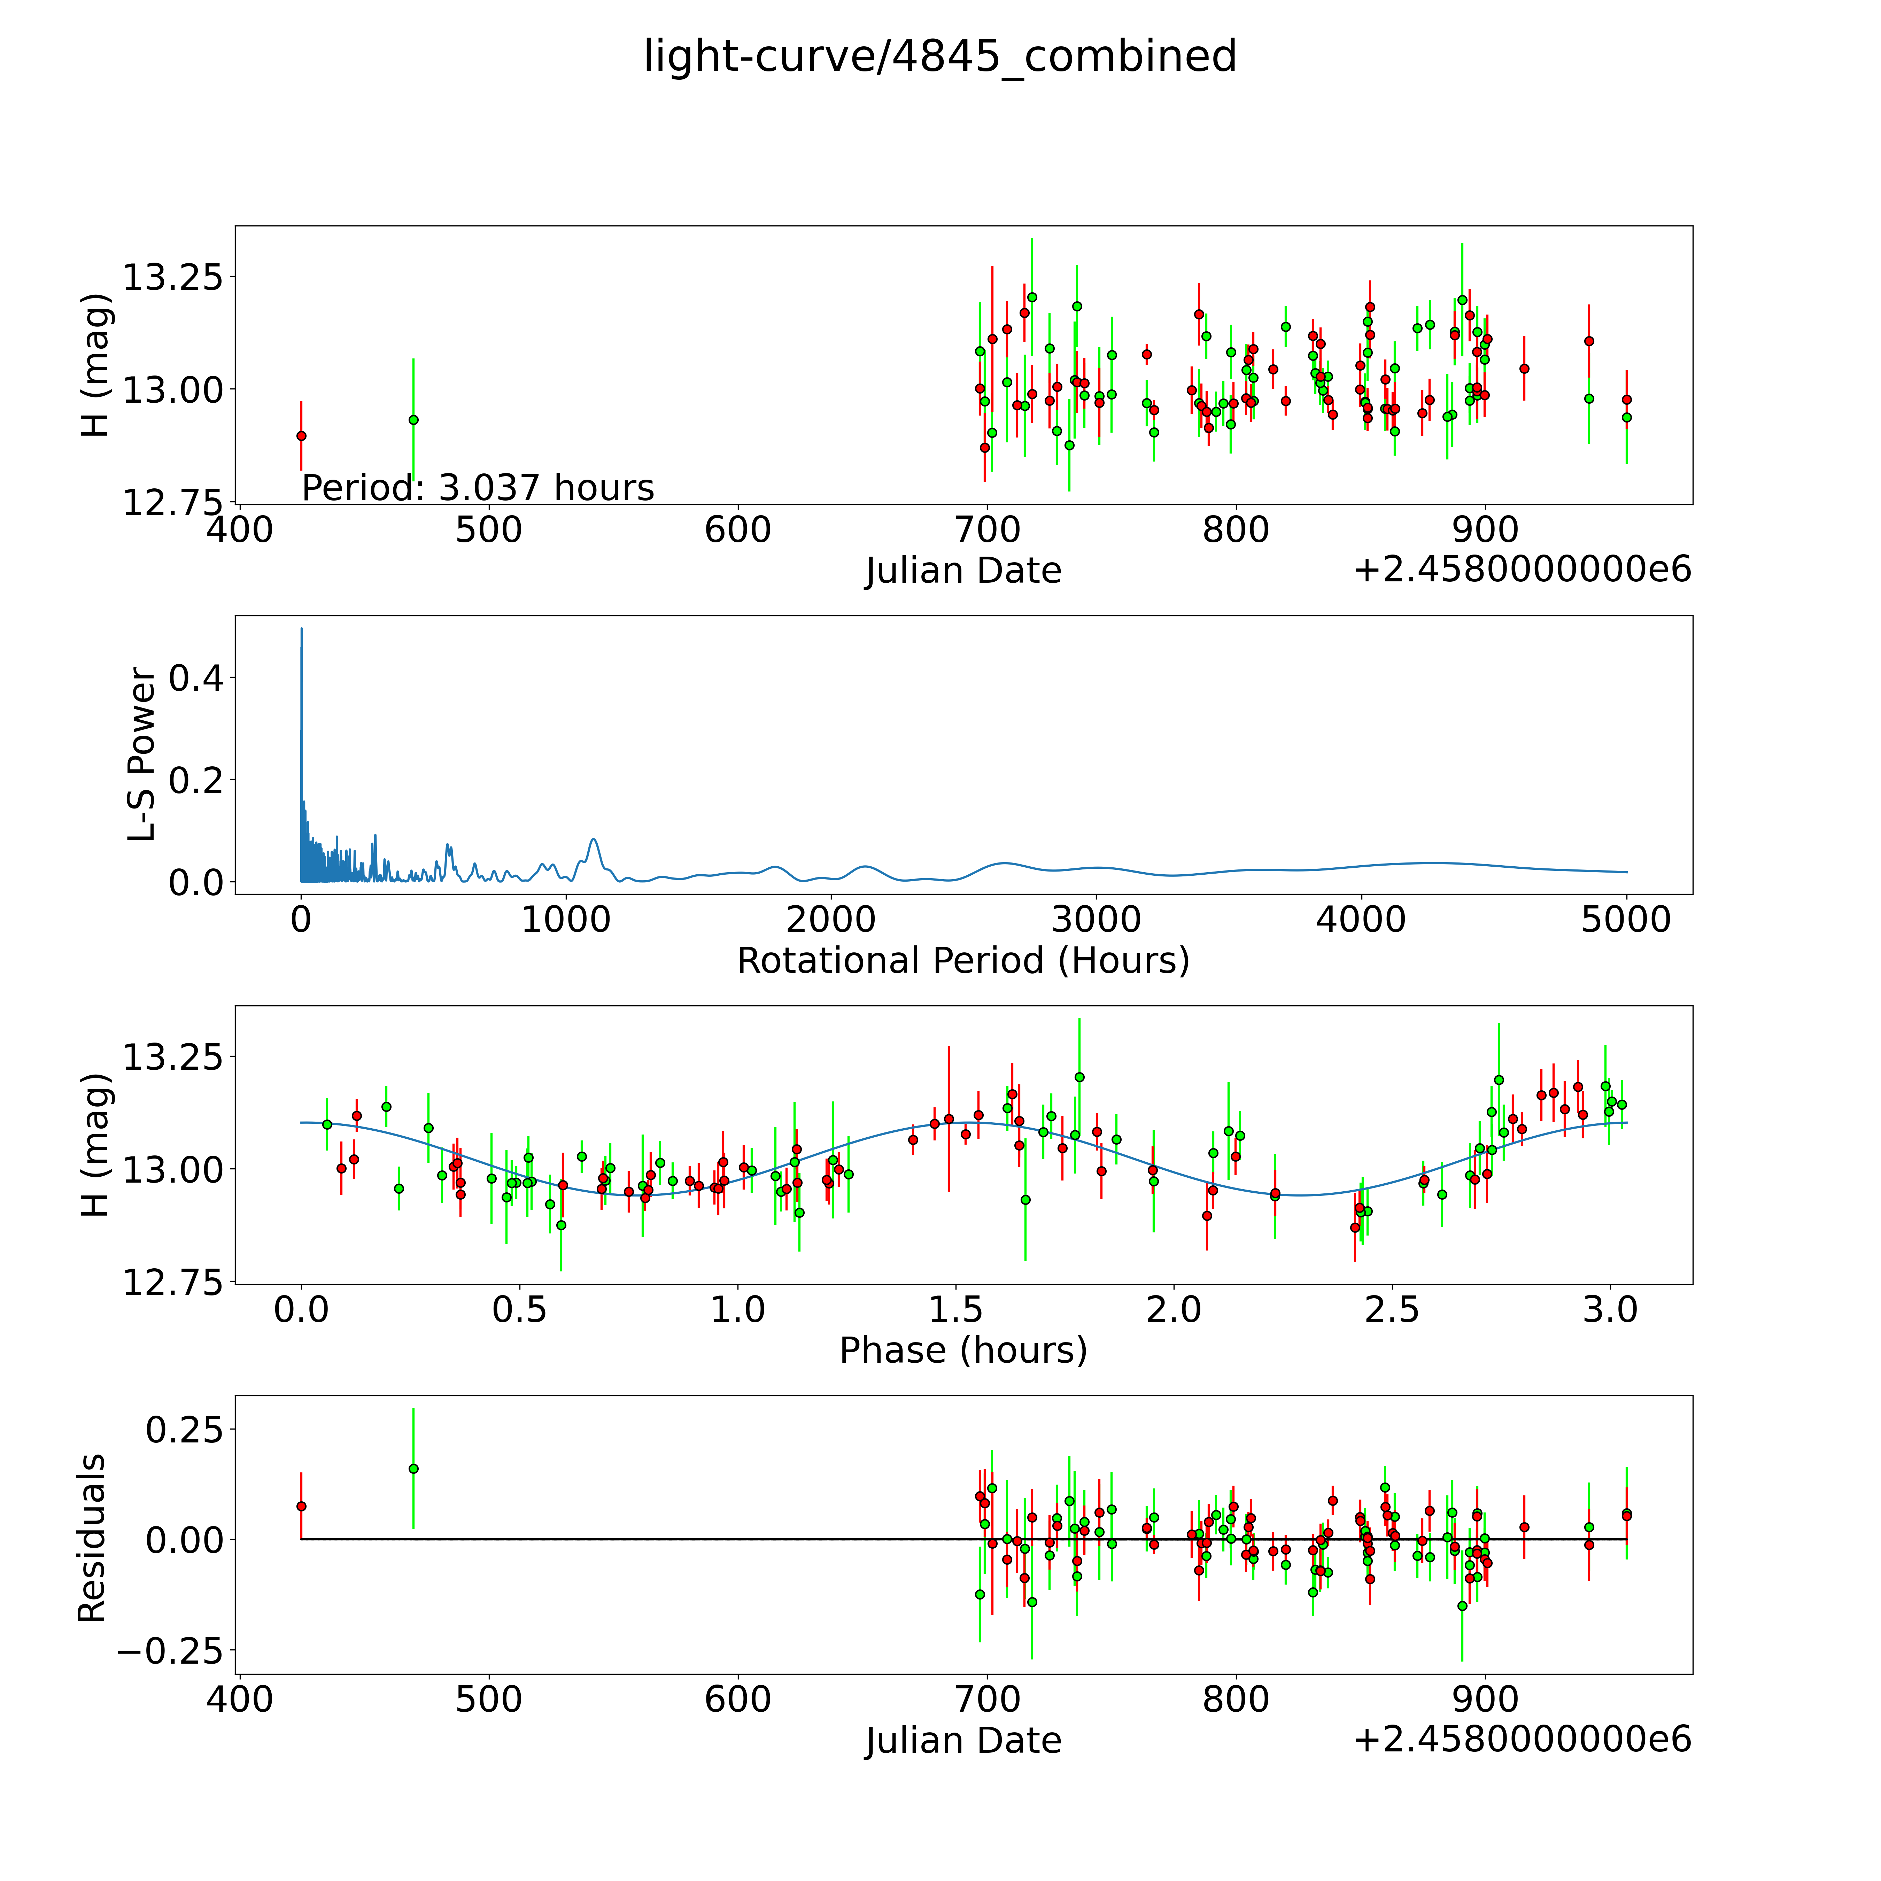Click the red residual point near date 425

[x=302, y=1506]
